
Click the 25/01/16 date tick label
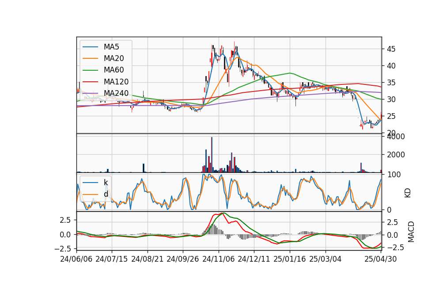click(290, 259)
